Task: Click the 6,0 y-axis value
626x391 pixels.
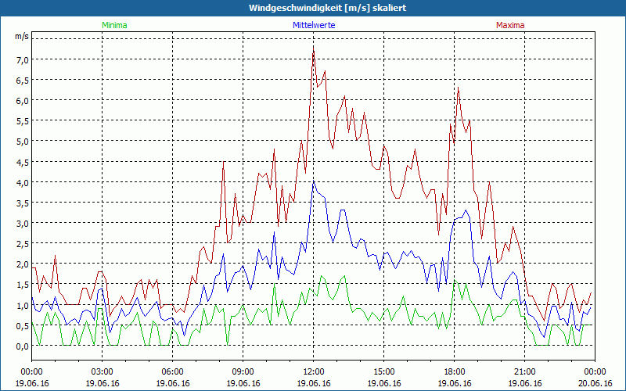Action: pos(23,101)
